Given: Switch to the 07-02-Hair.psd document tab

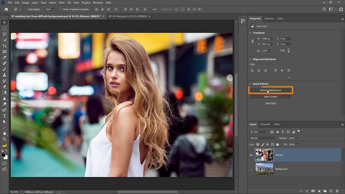Looking at the screenshot, I should click(x=128, y=16).
